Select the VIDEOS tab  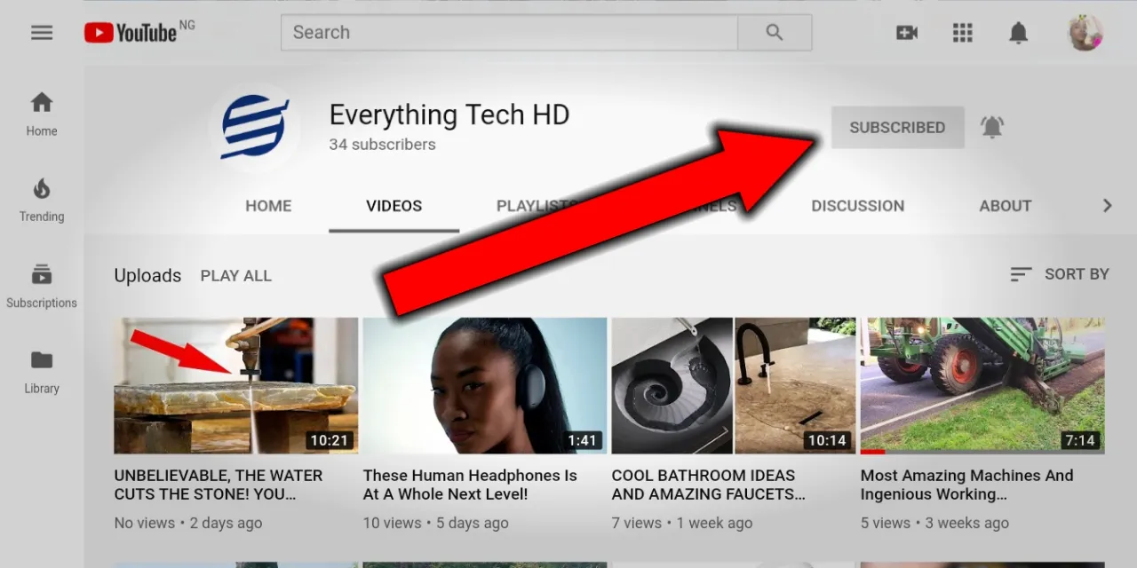(x=394, y=206)
